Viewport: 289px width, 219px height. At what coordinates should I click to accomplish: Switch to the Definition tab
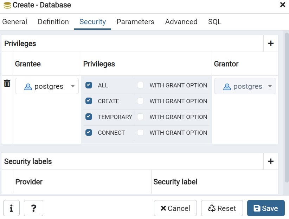click(53, 22)
